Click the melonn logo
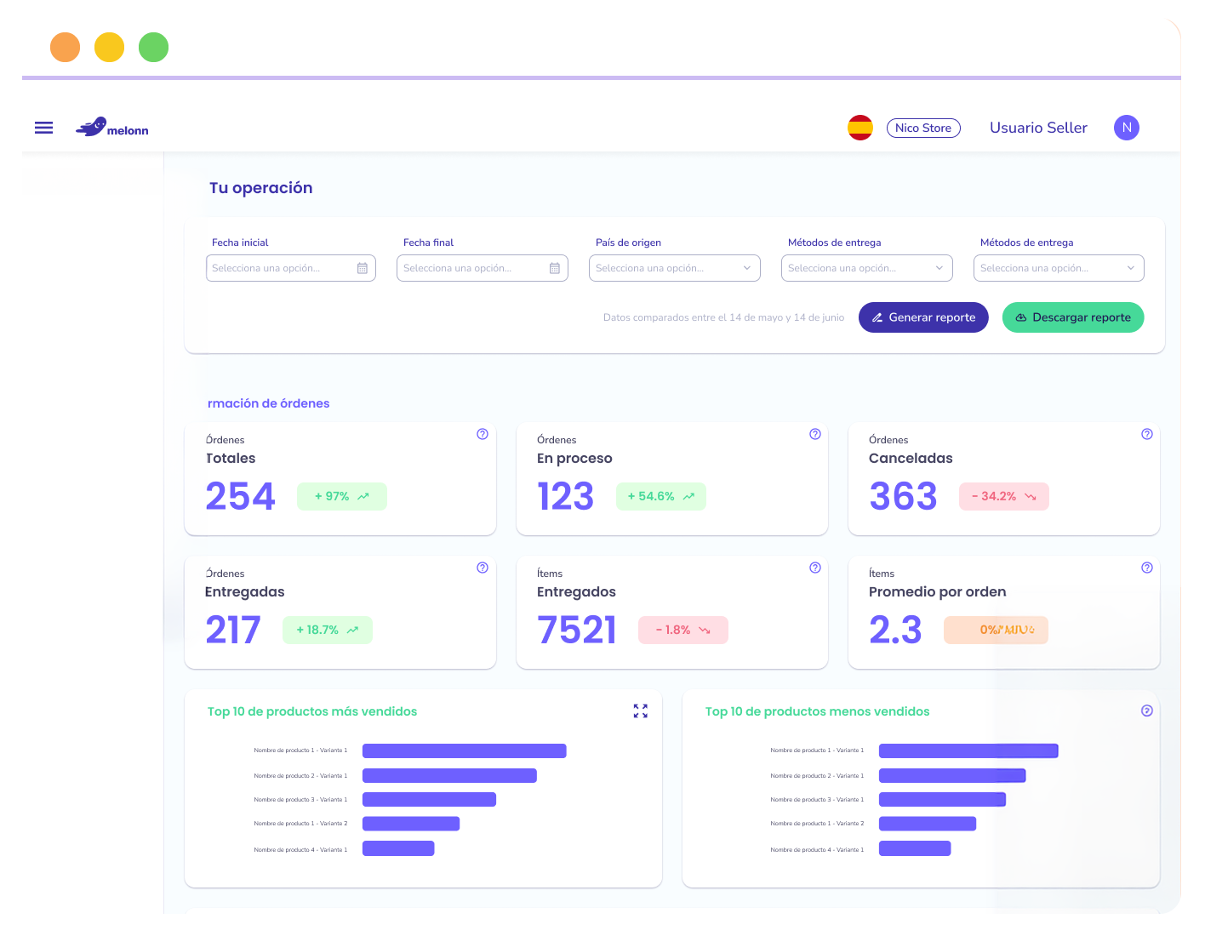 click(x=111, y=127)
